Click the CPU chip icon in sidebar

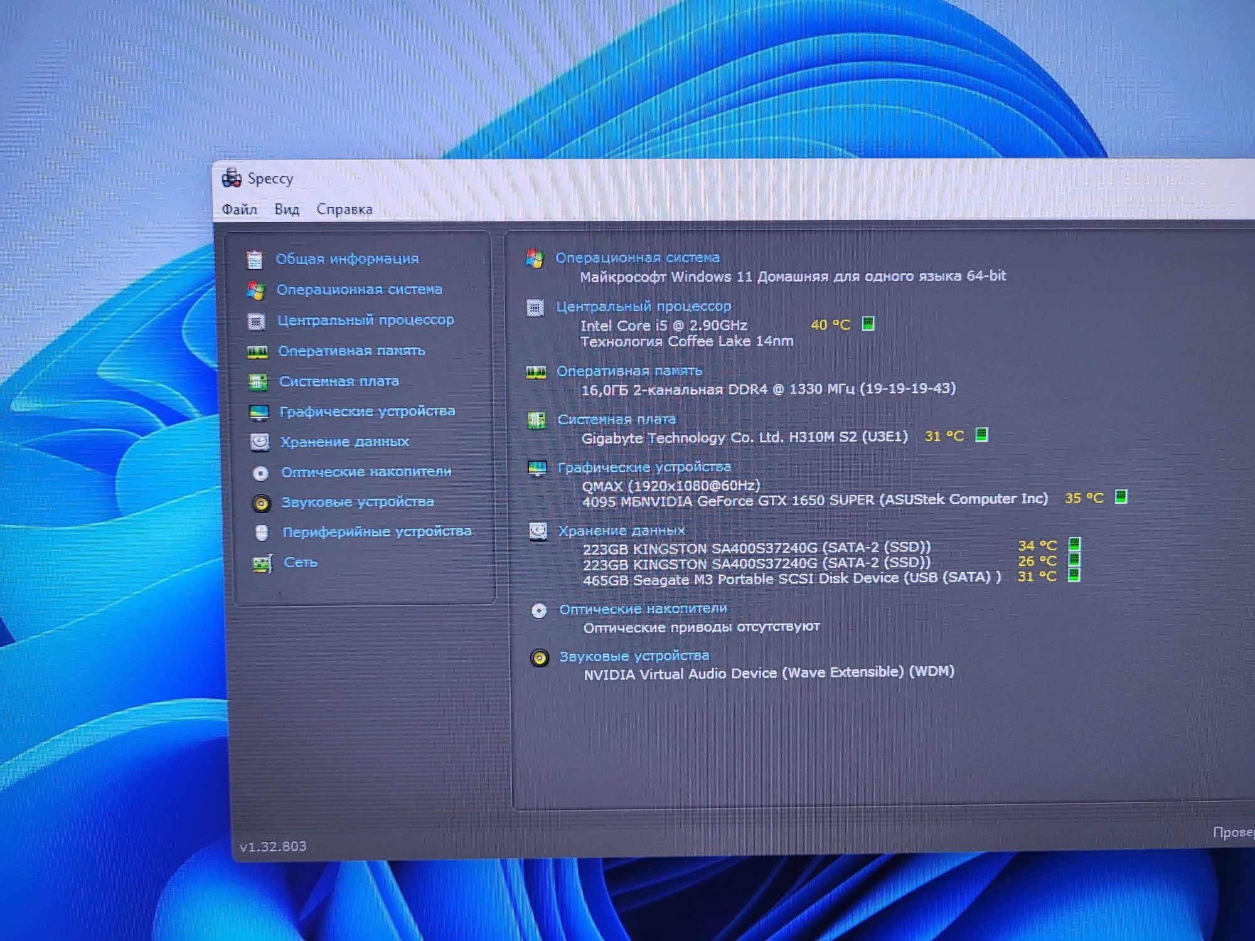pos(256,321)
